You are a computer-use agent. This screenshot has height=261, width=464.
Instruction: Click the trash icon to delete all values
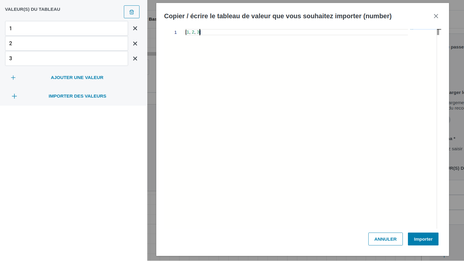pyautogui.click(x=131, y=12)
